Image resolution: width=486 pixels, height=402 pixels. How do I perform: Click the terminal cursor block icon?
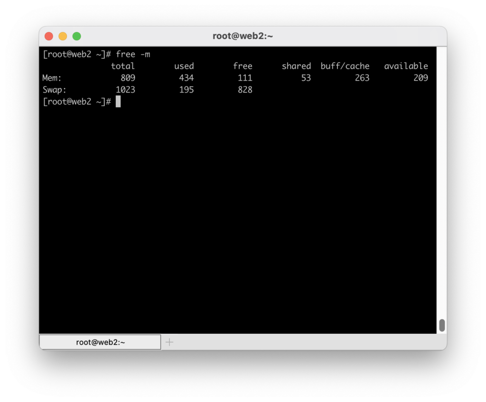(x=118, y=101)
